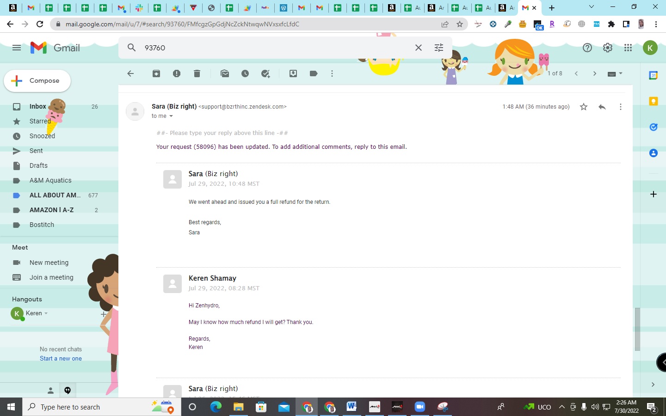Click the search magnifier icon
666x416 pixels.
point(131,48)
